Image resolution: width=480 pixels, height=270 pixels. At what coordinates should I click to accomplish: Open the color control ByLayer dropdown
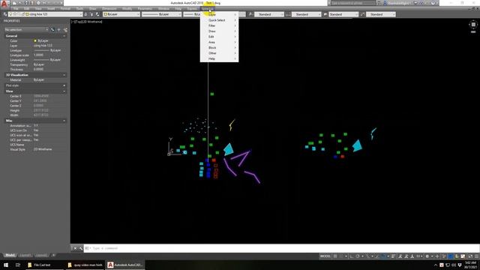[121, 14]
